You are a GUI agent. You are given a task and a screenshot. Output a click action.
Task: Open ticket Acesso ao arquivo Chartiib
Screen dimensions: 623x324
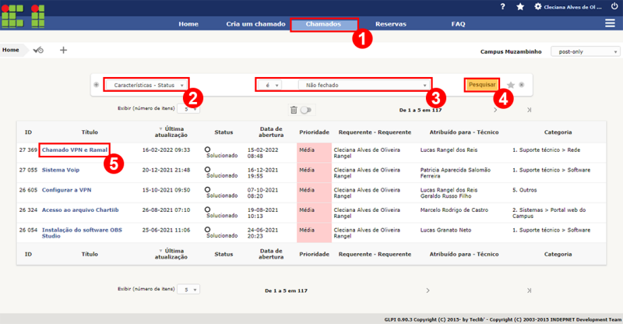click(x=80, y=210)
